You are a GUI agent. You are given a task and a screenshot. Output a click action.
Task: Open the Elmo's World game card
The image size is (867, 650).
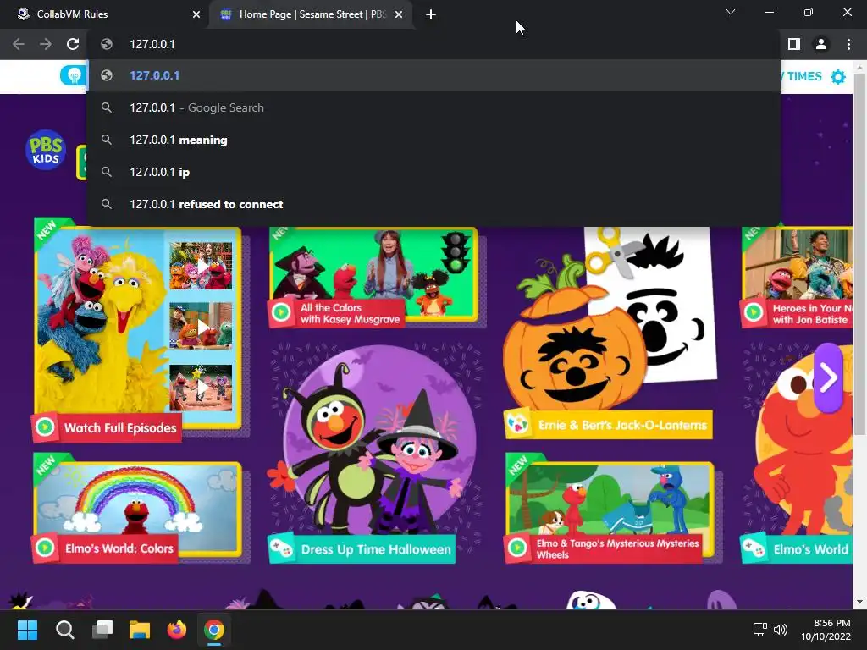797,454
